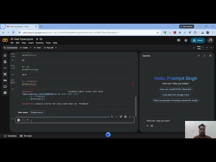Click the browser address bar URL
The height and width of the screenshot is (162, 216).
coord(71,33)
